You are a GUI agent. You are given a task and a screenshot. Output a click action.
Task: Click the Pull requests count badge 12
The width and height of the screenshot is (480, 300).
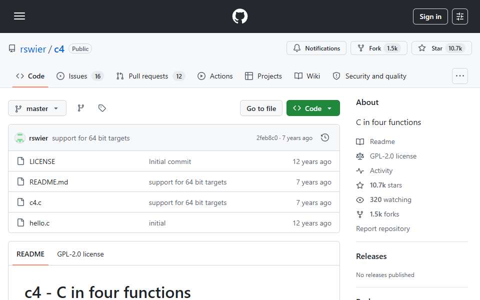pos(179,76)
